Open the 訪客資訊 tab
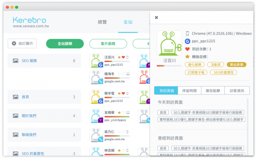 (237, 91)
